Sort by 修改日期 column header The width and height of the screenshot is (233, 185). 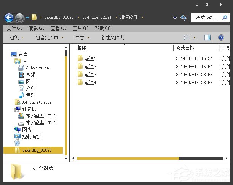(185, 48)
